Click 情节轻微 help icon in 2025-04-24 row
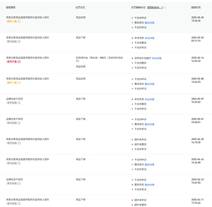 [x=19, y=163]
